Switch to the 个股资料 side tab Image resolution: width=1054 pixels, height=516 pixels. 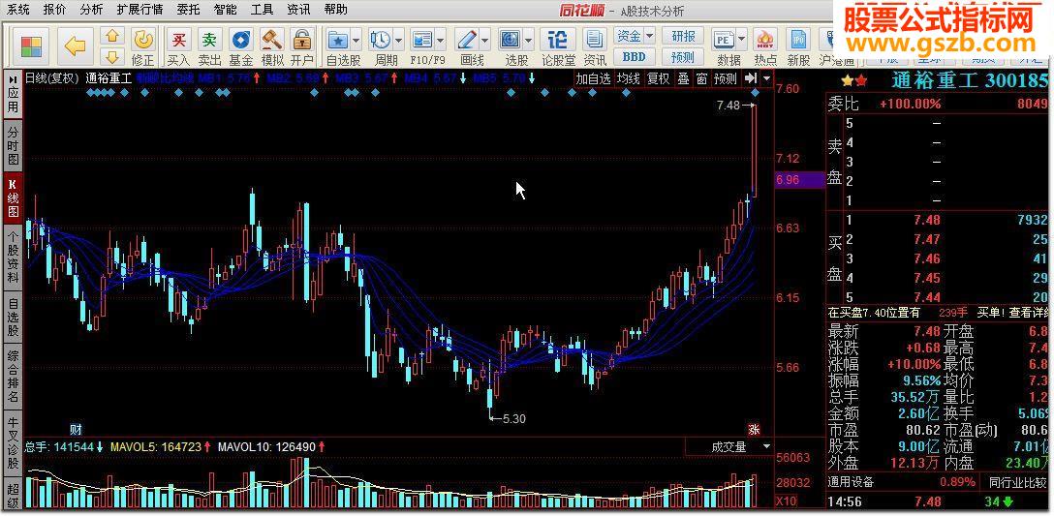(13, 258)
